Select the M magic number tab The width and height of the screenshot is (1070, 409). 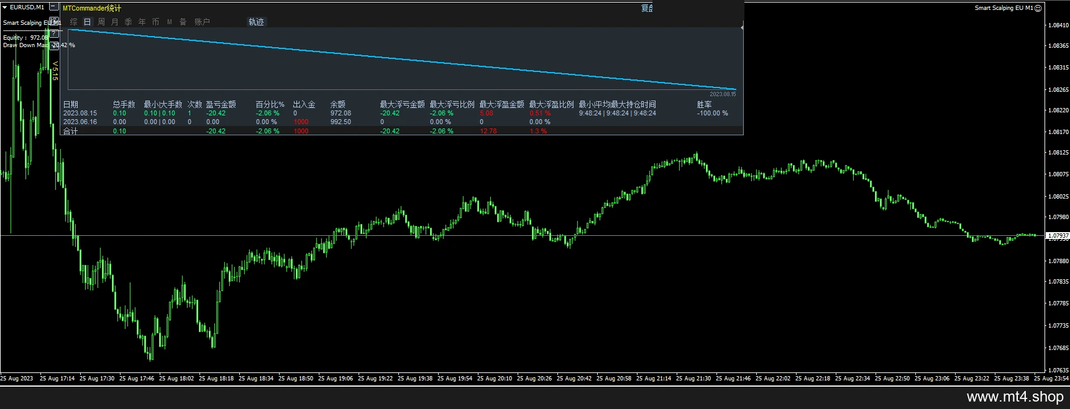click(170, 22)
